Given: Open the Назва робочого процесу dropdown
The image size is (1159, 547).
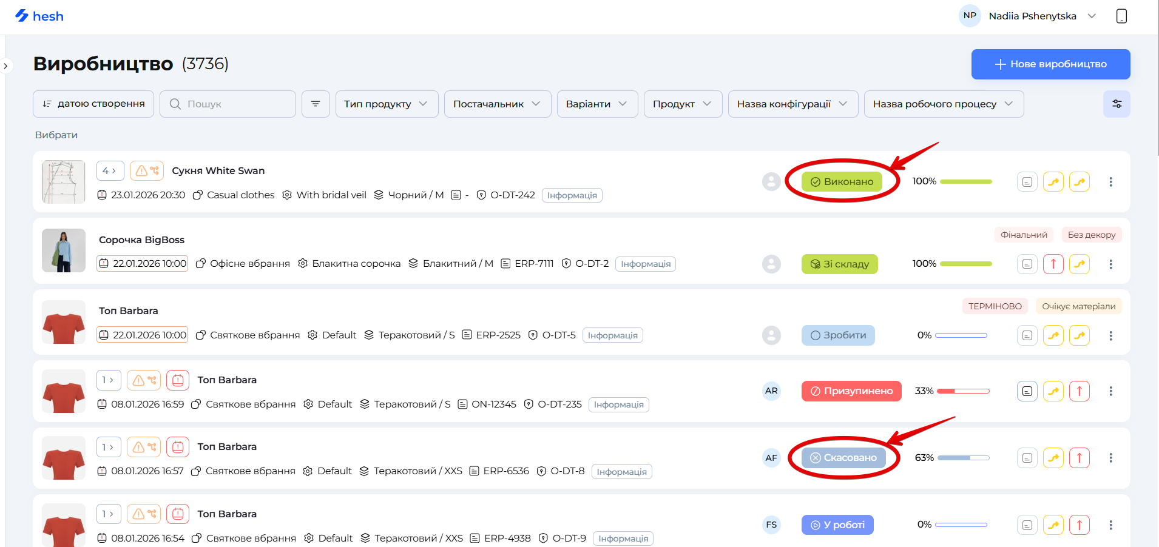Looking at the screenshot, I should 943,104.
